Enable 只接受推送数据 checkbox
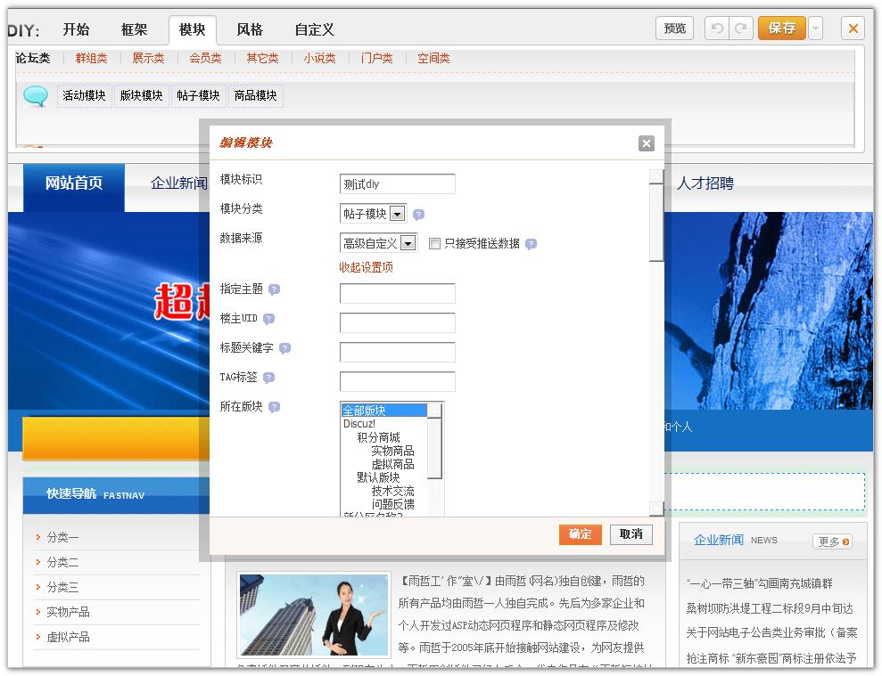 point(434,244)
